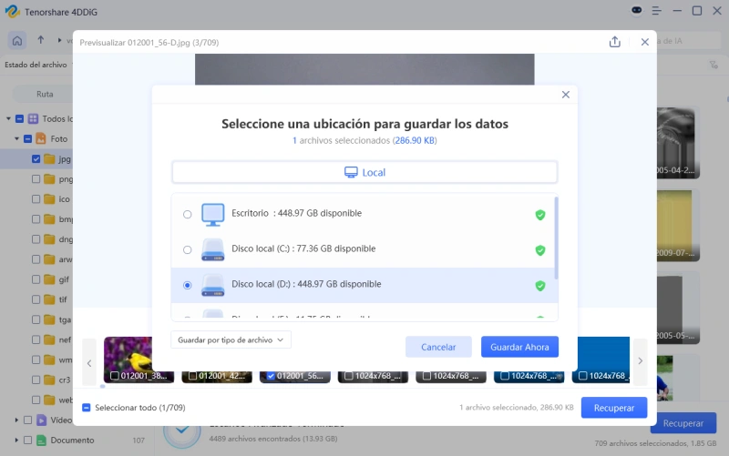Close the preview window with the X
The width and height of the screenshot is (729, 456).
(645, 42)
